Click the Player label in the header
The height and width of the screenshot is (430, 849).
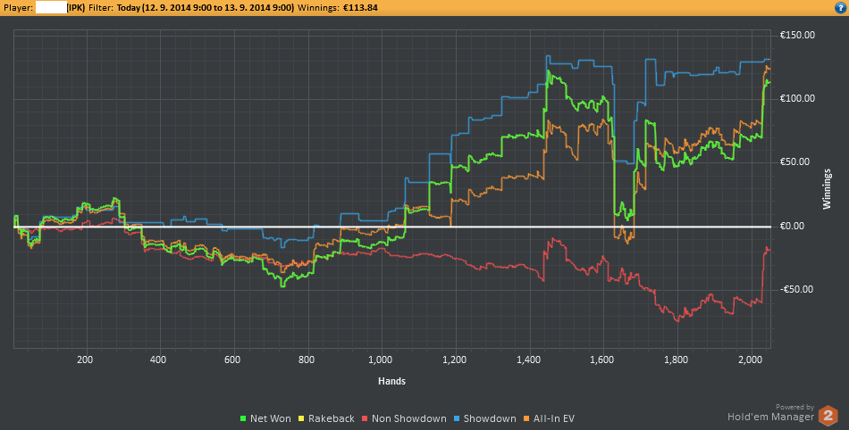pyautogui.click(x=21, y=7)
